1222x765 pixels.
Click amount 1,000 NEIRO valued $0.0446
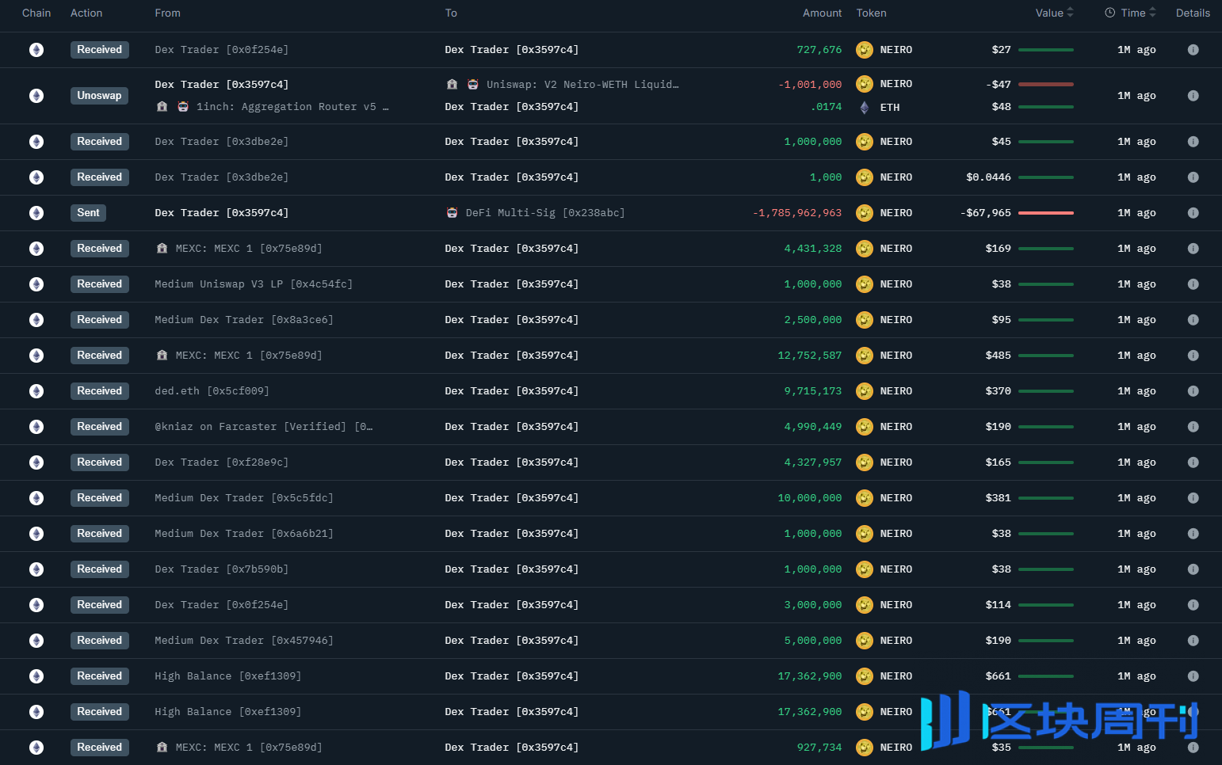(826, 177)
